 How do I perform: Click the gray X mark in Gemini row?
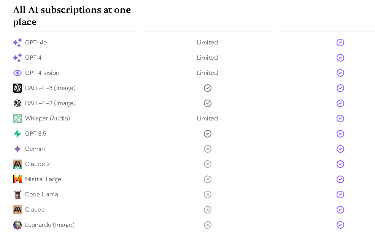pos(208,149)
